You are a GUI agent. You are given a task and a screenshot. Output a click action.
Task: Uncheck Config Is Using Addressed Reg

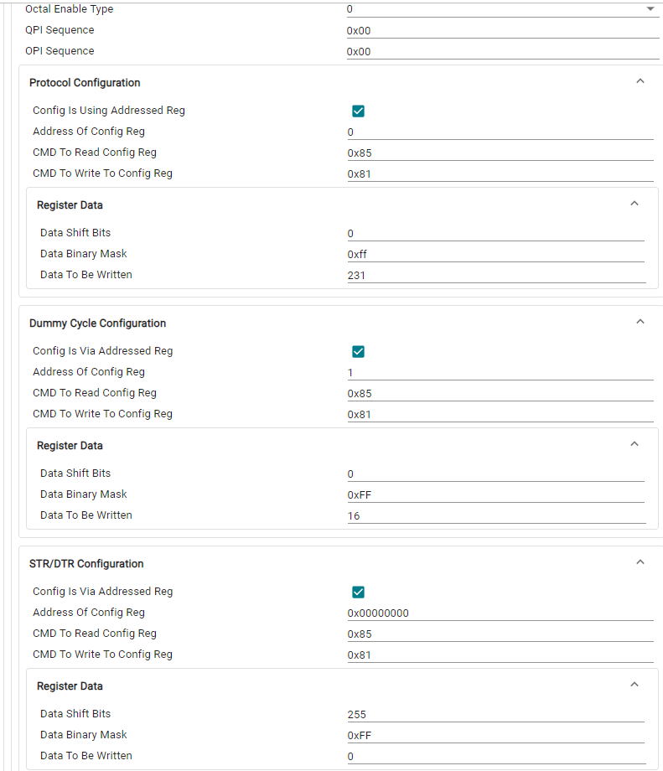(358, 111)
